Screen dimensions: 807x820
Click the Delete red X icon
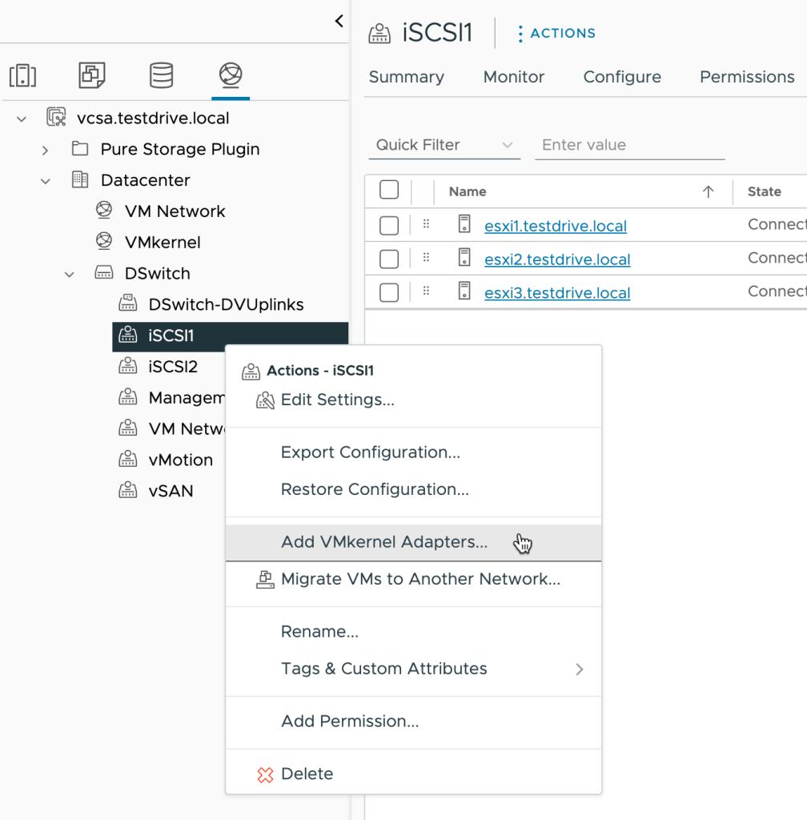tap(265, 774)
